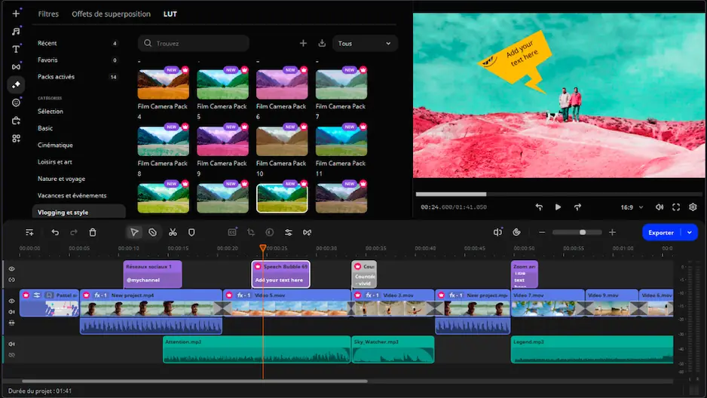This screenshot has height=398, width=707.
Task: Click the Undo arrow in timeline toolbar
Action: point(55,232)
